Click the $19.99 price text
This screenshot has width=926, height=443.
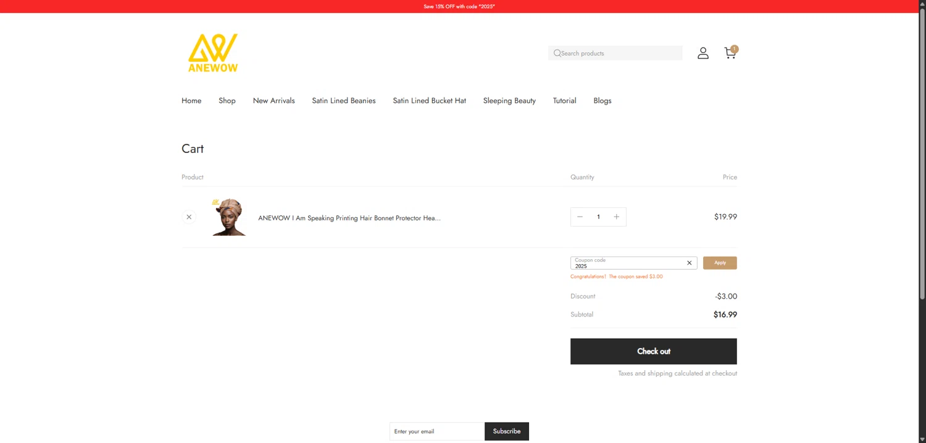coord(725,217)
